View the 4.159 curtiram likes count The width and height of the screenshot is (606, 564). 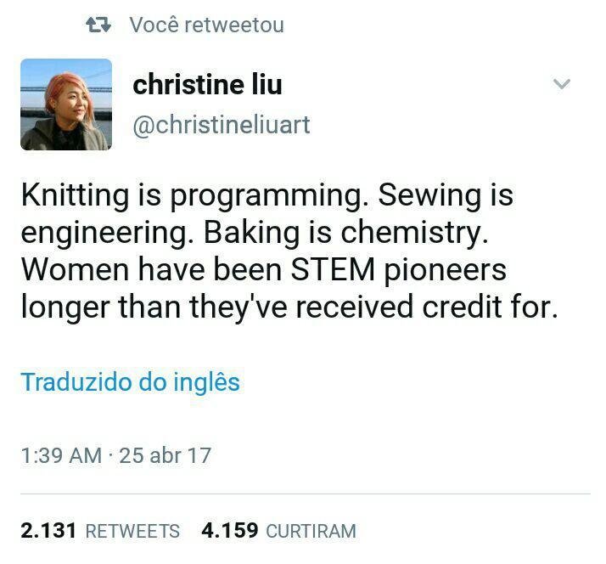[x=278, y=530]
